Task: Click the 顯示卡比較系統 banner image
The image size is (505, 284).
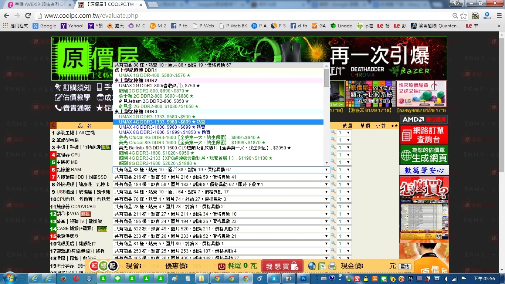Action: 370,94
